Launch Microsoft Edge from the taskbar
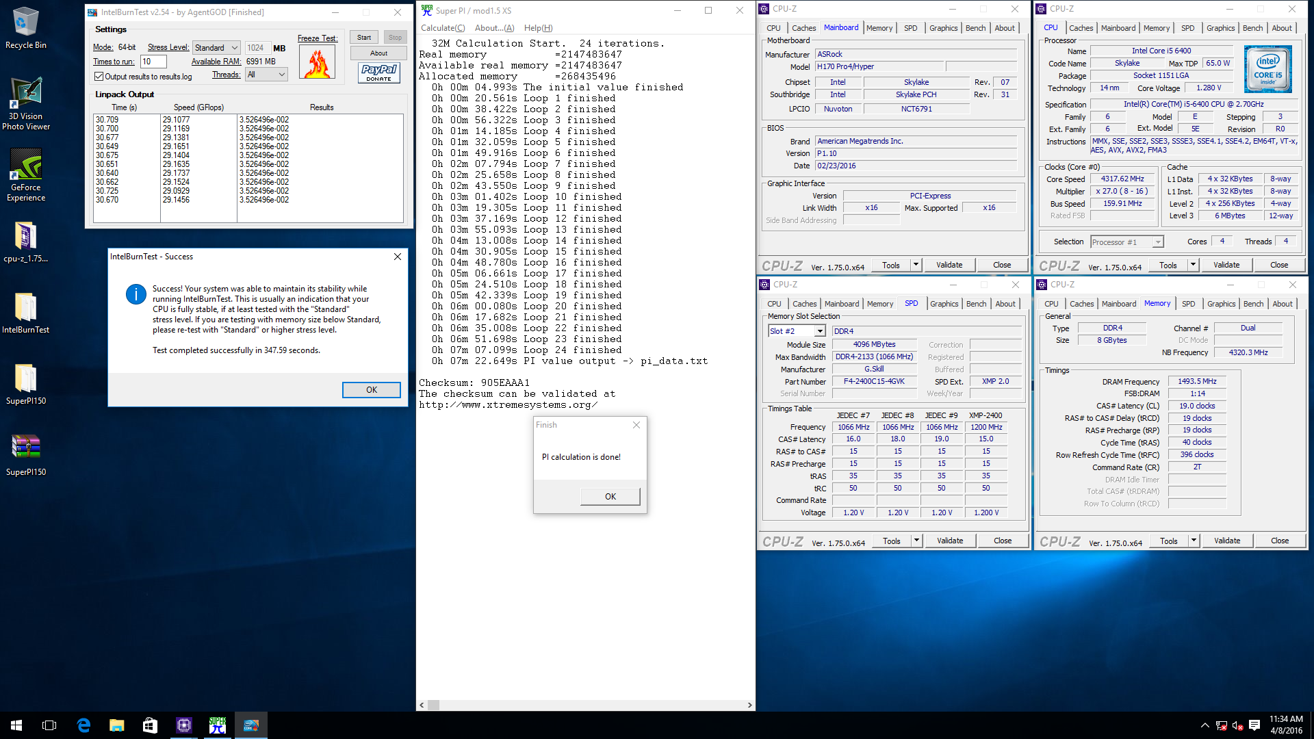The width and height of the screenshot is (1314, 739). 83,725
